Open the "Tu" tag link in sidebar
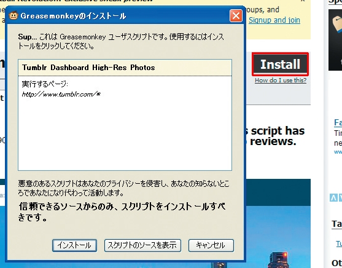The width and height of the screenshot is (342, 268). pyautogui.click(x=339, y=243)
